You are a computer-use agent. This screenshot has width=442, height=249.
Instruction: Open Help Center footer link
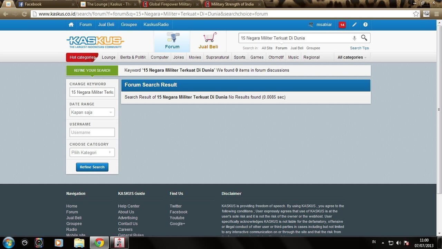(x=129, y=206)
